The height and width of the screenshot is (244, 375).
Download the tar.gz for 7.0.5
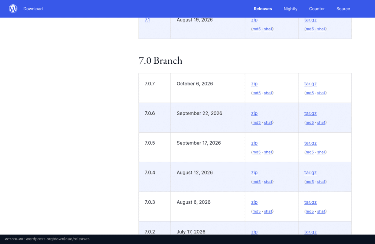click(x=311, y=143)
